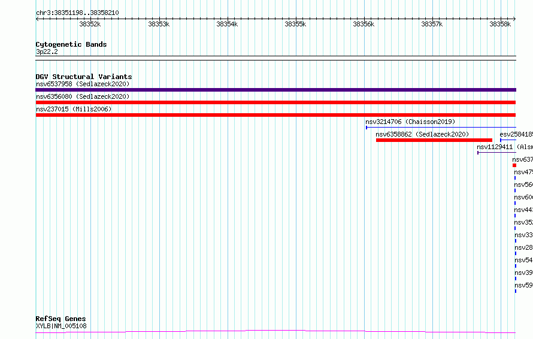This screenshot has height=339, width=533.
Task: Open the RefSeq Genes track title
Action: click(61, 319)
